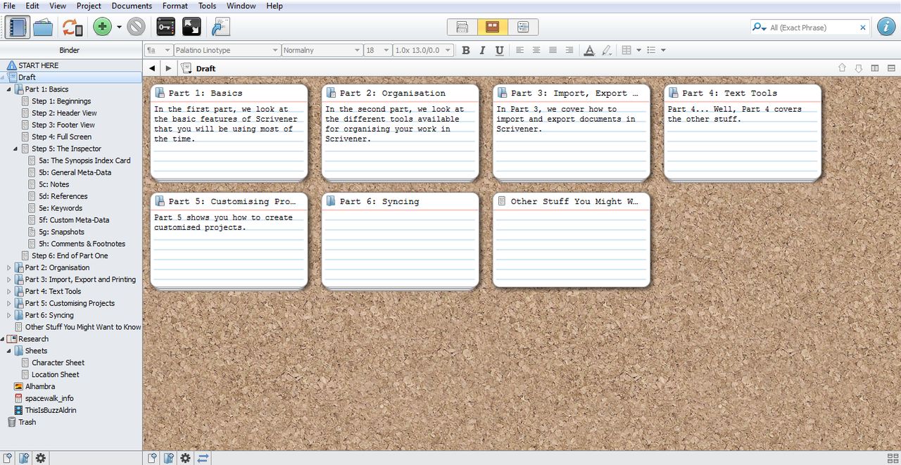Switch to Scrivenings document view mode
Viewport: 901px width, 465px height.
pos(462,27)
